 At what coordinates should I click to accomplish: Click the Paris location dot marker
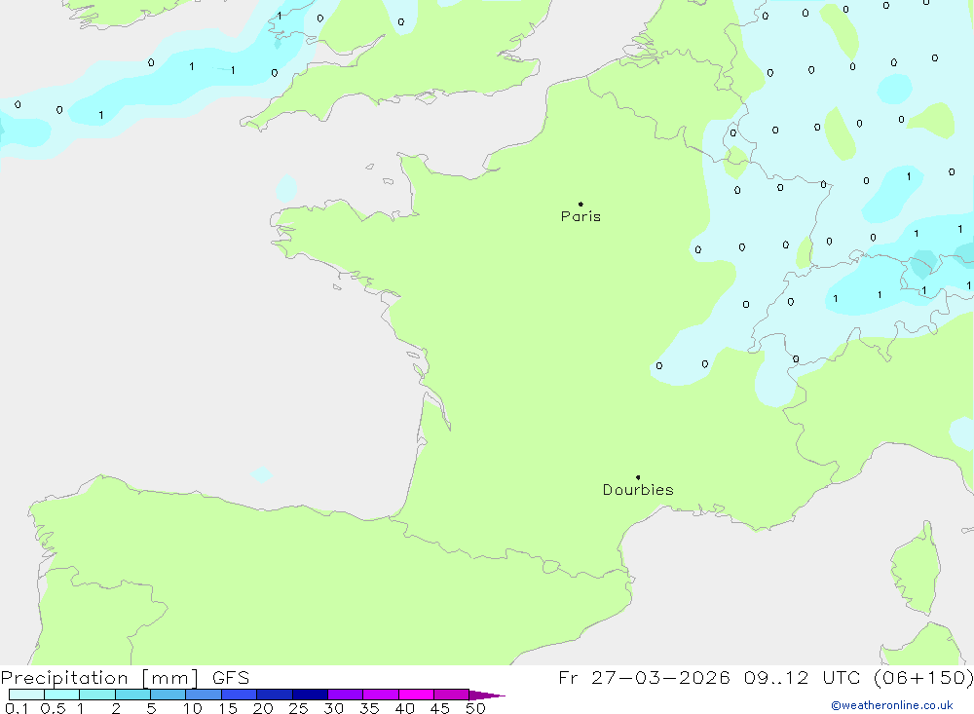pos(581,204)
